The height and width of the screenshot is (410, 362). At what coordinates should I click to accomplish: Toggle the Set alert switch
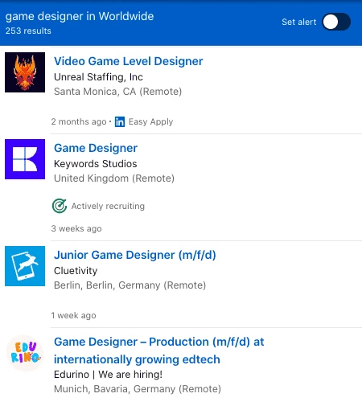(336, 22)
